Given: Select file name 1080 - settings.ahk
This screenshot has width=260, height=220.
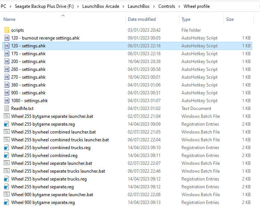Looking at the screenshot, I should [x=29, y=101].
